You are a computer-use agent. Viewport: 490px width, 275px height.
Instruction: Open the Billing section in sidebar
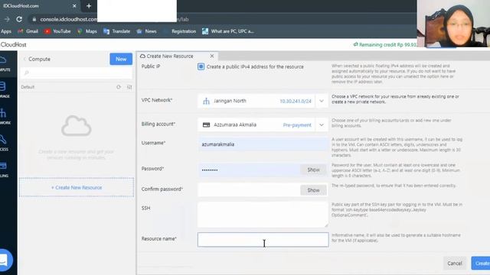click(4, 170)
